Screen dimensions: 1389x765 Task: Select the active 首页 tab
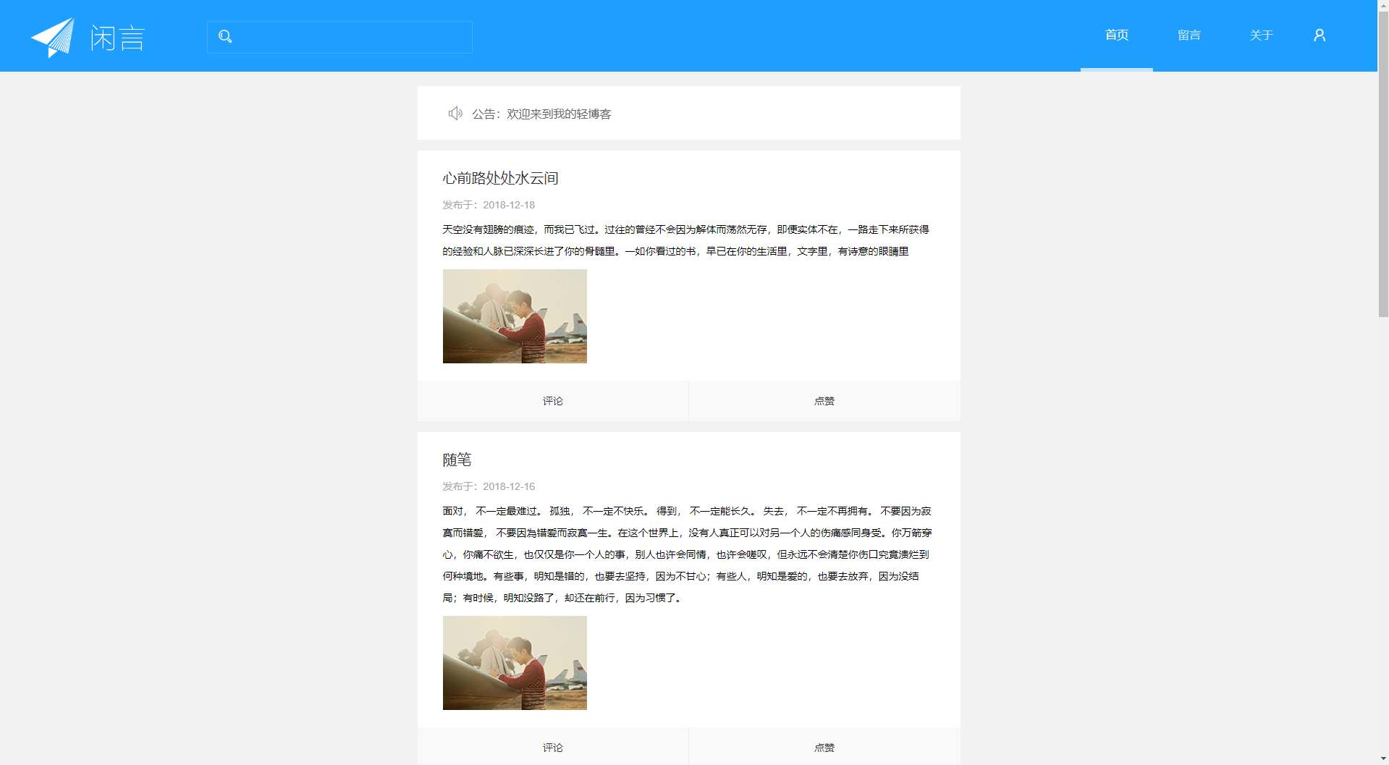pyautogui.click(x=1116, y=35)
